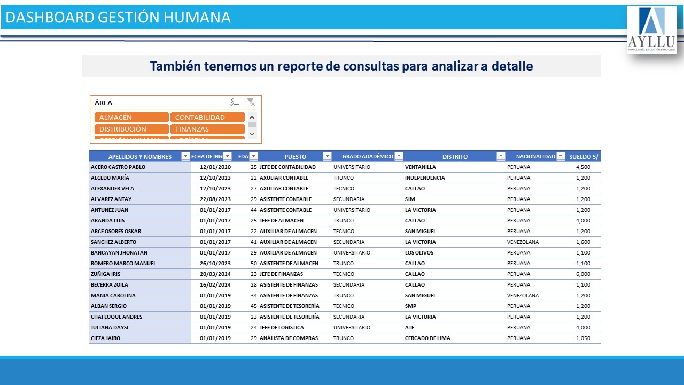Click the SUELDO S/ column header
The height and width of the screenshot is (385, 684).
point(584,157)
